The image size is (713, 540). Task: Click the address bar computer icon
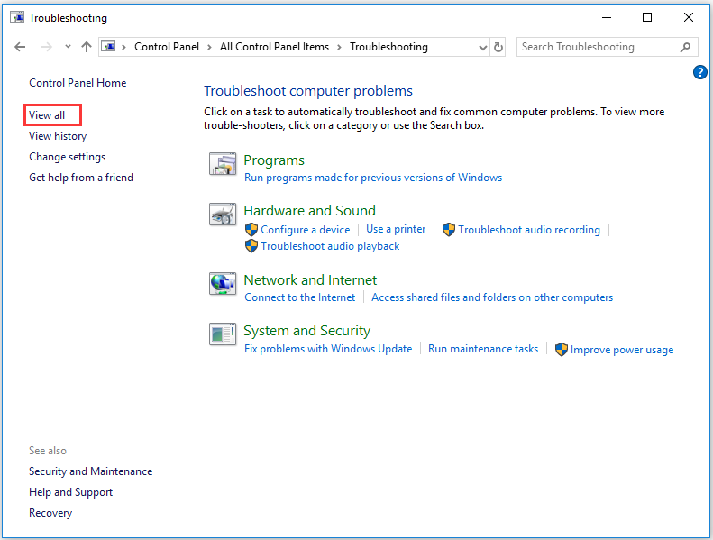(108, 46)
